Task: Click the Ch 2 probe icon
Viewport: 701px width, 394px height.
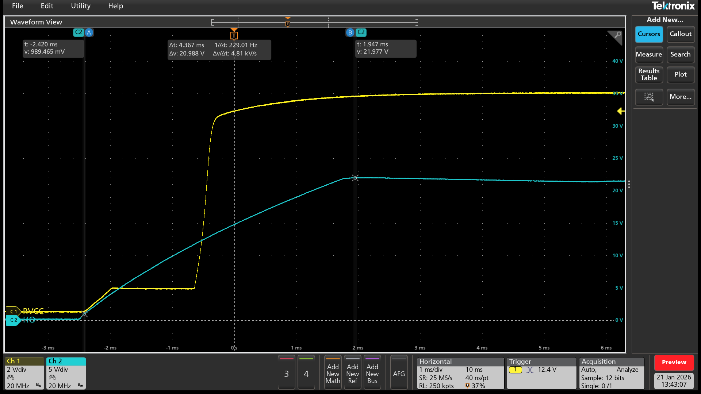Action: tap(52, 377)
